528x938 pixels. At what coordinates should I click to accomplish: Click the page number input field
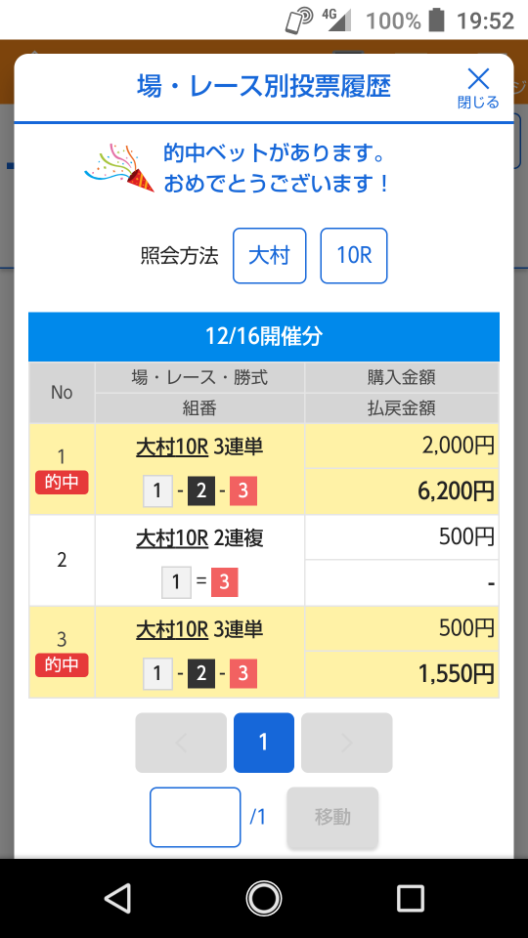pyautogui.click(x=196, y=817)
